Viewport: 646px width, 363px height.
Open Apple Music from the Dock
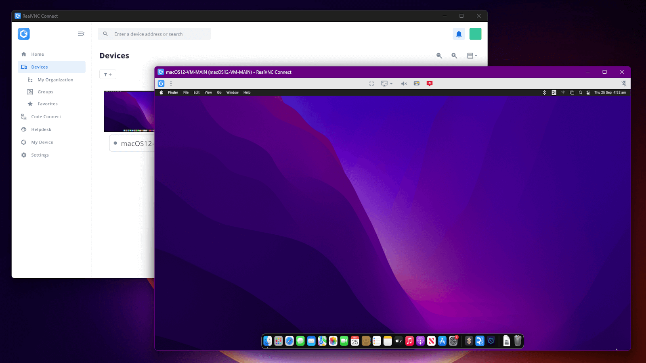(x=409, y=341)
